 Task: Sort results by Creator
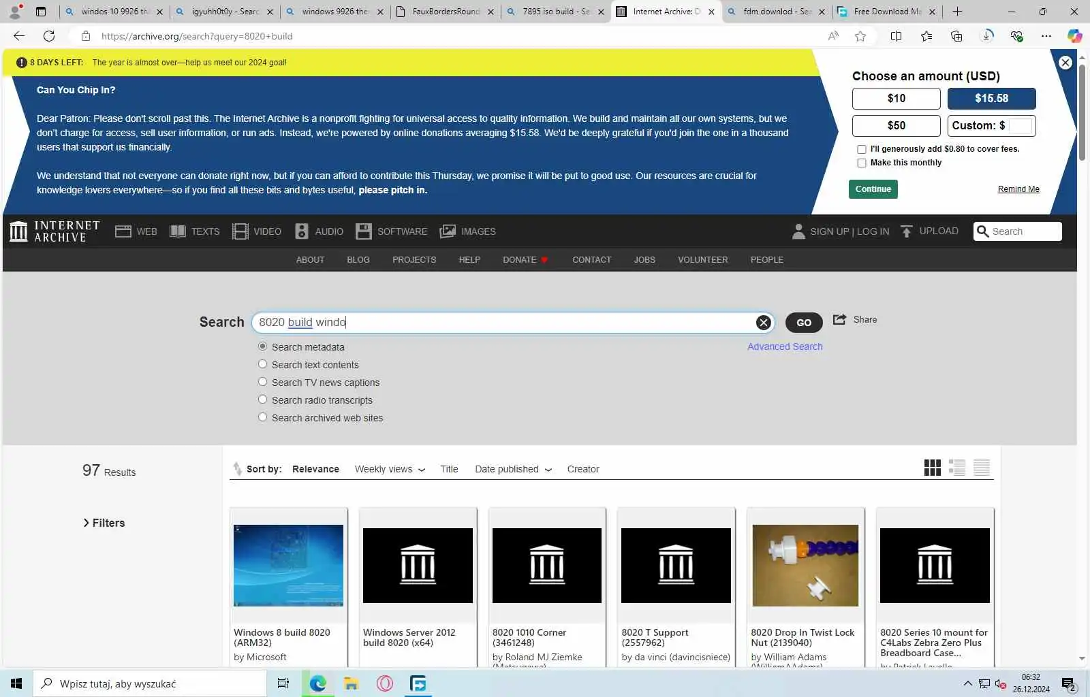(x=583, y=469)
